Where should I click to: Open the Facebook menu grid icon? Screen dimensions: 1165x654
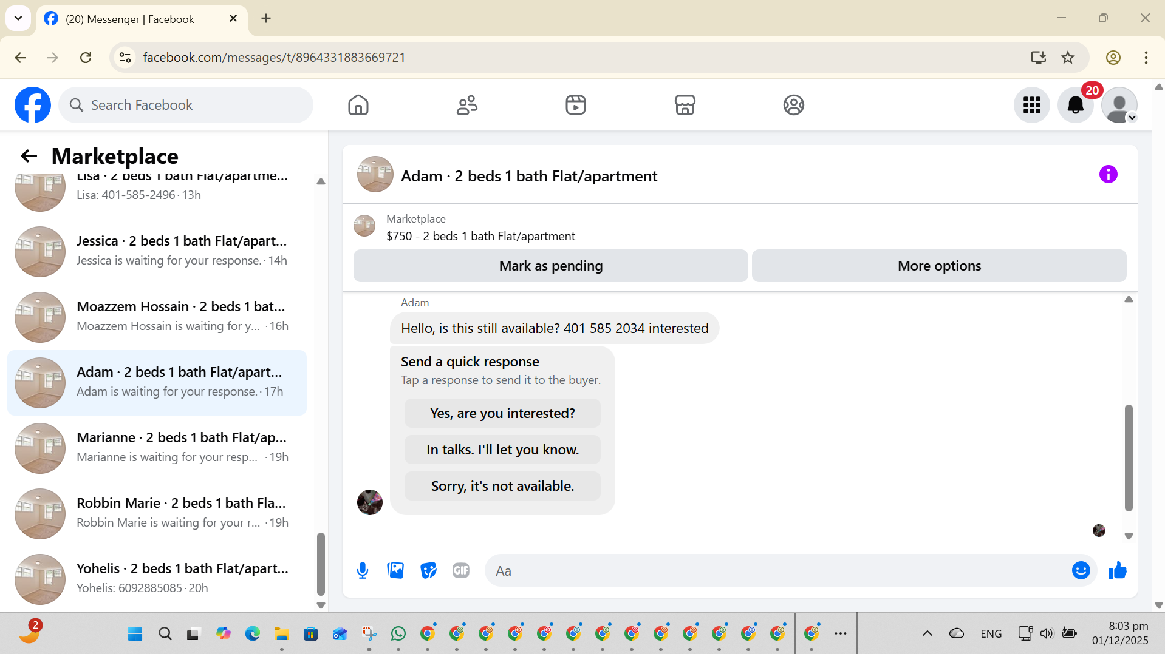click(1032, 105)
